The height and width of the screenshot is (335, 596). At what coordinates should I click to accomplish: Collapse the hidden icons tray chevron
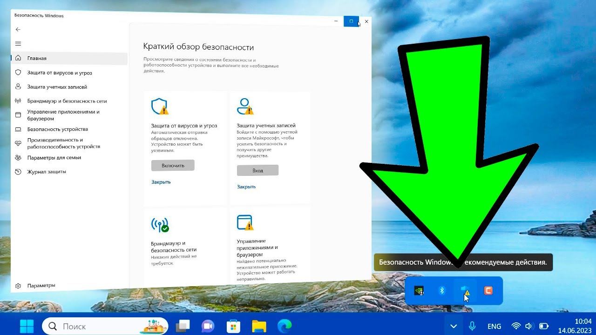point(454,326)
